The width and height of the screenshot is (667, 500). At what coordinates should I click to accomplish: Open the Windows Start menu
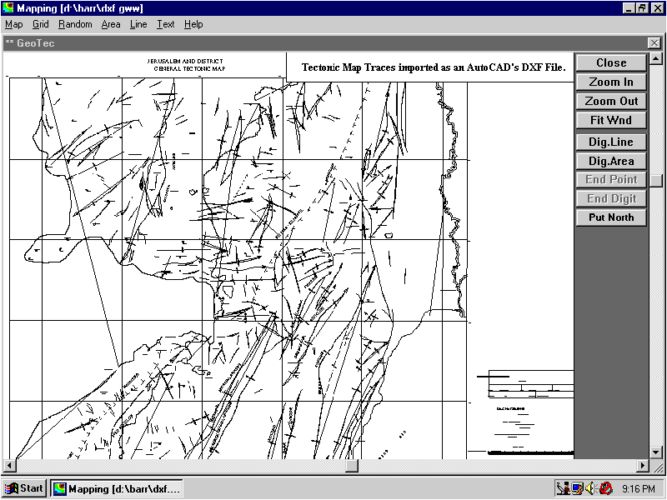coord(25,488)
